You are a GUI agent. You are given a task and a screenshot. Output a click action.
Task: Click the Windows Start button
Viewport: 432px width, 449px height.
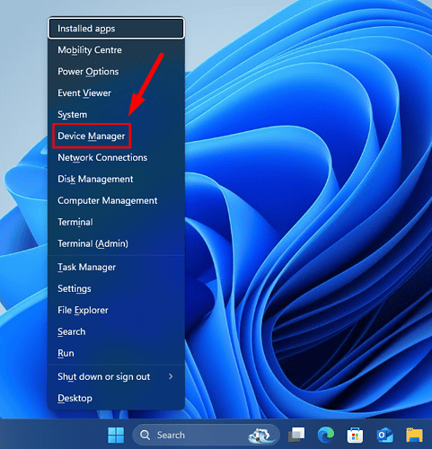click(x=116, y=435)
